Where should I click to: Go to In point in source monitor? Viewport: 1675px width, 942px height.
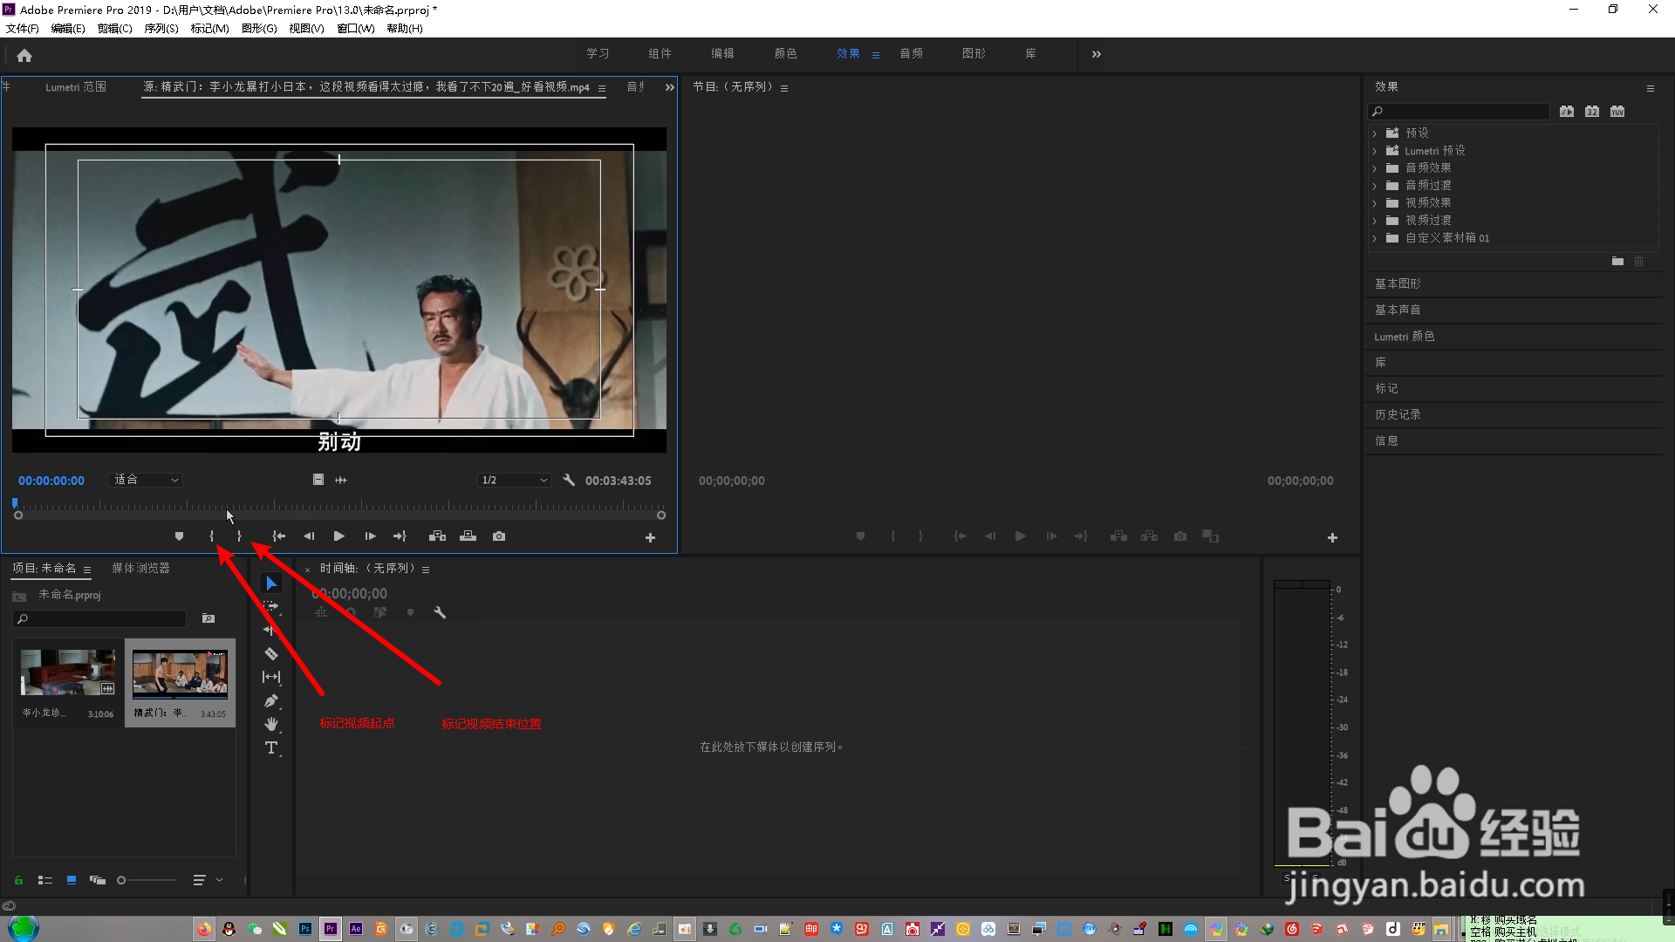point(279,536)
